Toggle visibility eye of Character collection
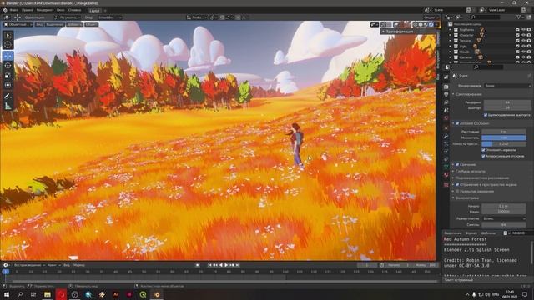 [x=523, y=35]
